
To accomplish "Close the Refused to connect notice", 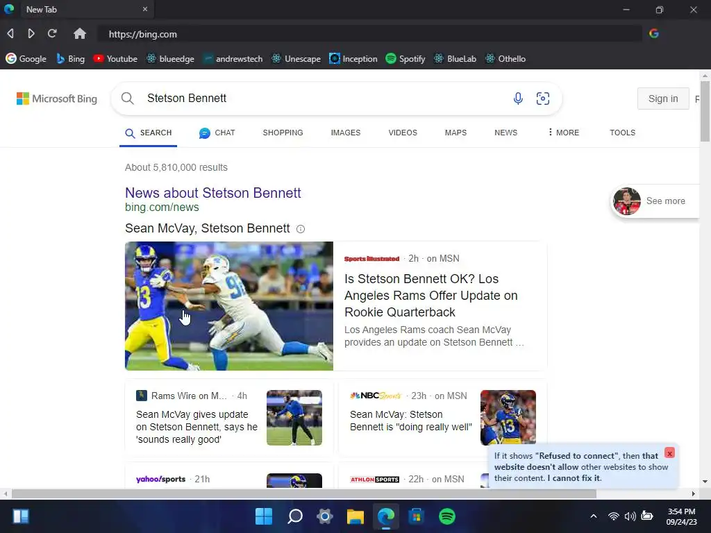I will tap(669, 452).
